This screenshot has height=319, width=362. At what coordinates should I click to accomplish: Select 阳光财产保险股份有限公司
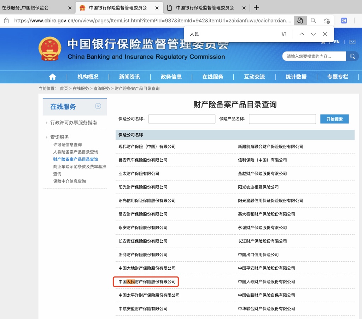pyautogui.click(x=143, y=187)
